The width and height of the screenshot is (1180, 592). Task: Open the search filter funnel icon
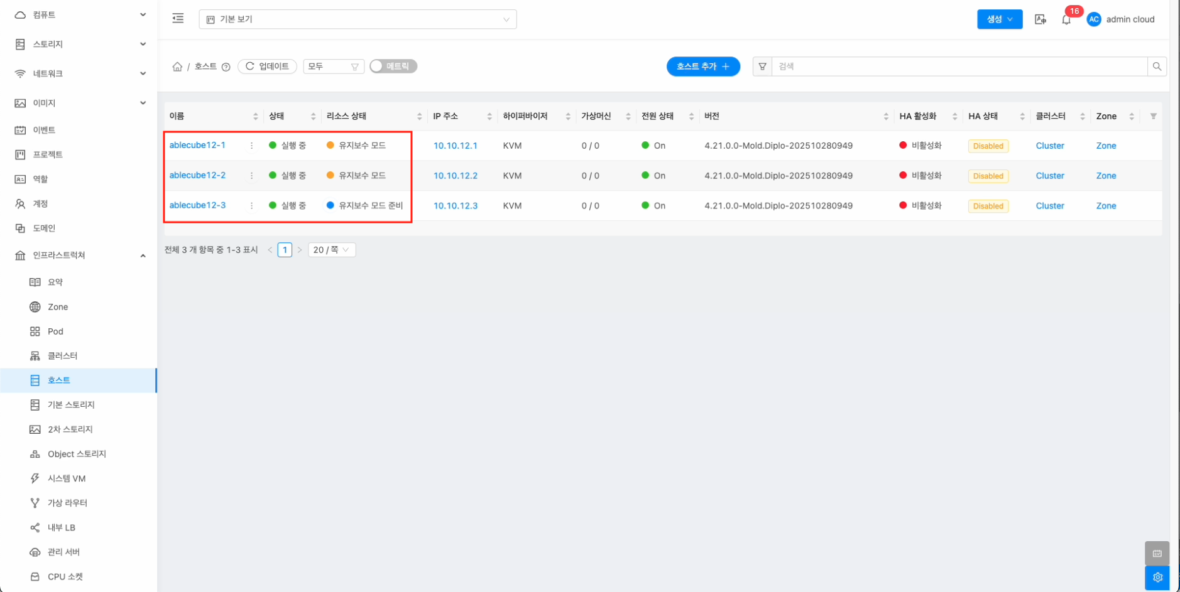(x=762, y=67)
